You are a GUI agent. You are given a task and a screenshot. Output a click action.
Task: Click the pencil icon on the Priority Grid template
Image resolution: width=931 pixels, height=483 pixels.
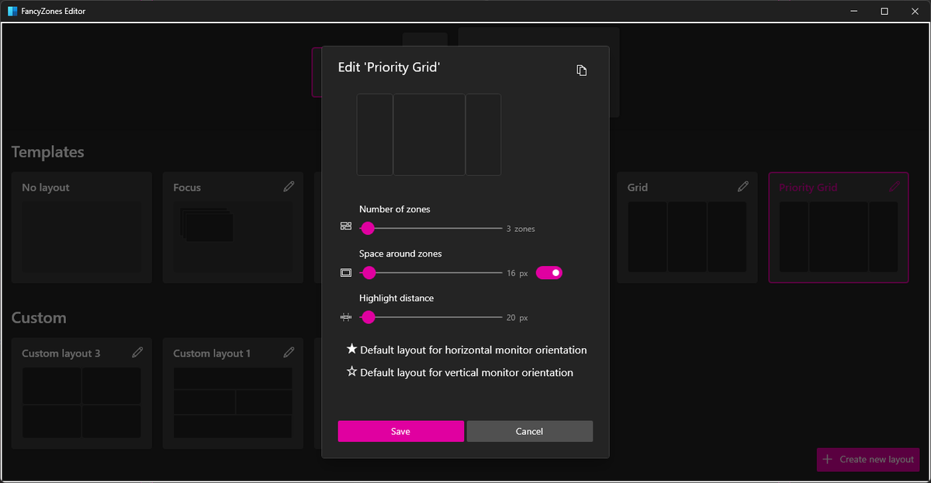tap(894, 186)
